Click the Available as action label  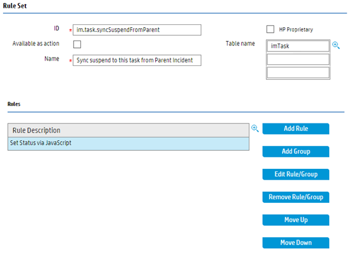[36, 44]
